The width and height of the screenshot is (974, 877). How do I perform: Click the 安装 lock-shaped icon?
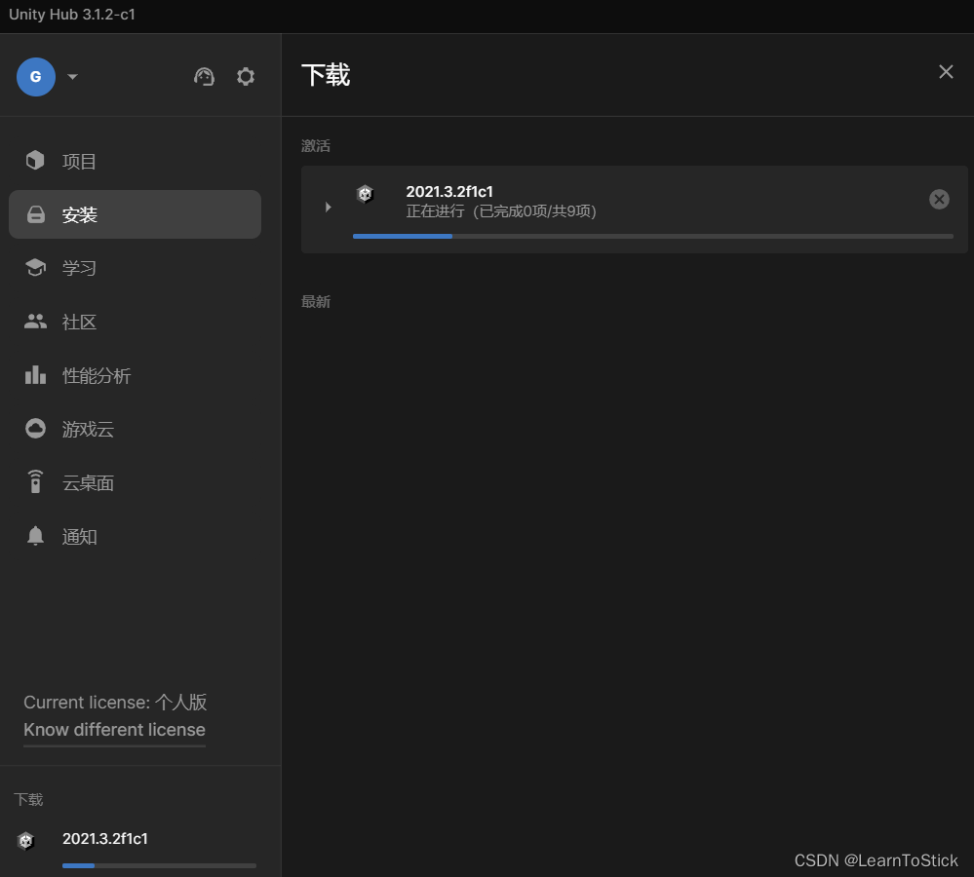click(35, 214)
